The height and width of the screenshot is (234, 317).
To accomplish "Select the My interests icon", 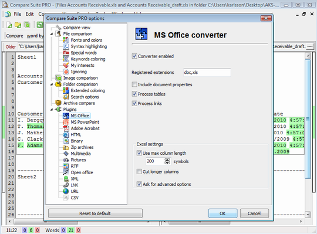I will (66, 65).
